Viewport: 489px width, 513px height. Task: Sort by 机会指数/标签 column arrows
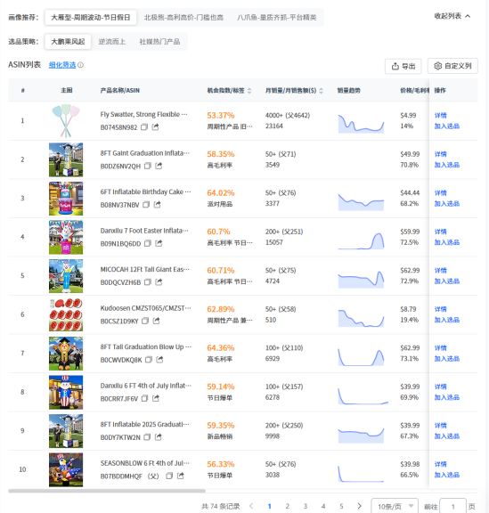[249, 91]
